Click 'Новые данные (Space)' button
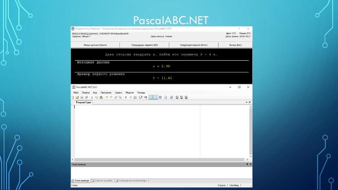Viewport: 338px width, 190px height. coord(95,44)
